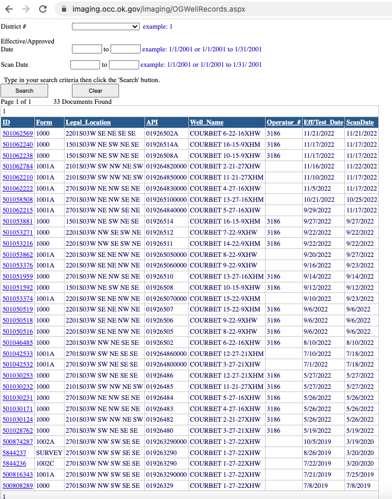This screenshot has width=392, height=499.
Task: Open document ID 501062238
Action: tap(18, 156)
